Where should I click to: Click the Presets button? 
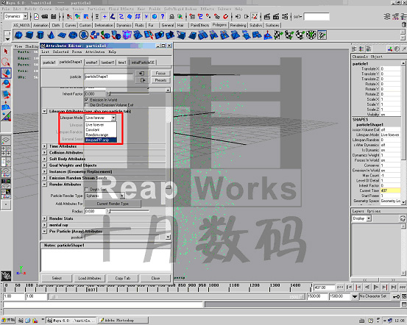tap(160, 80)
